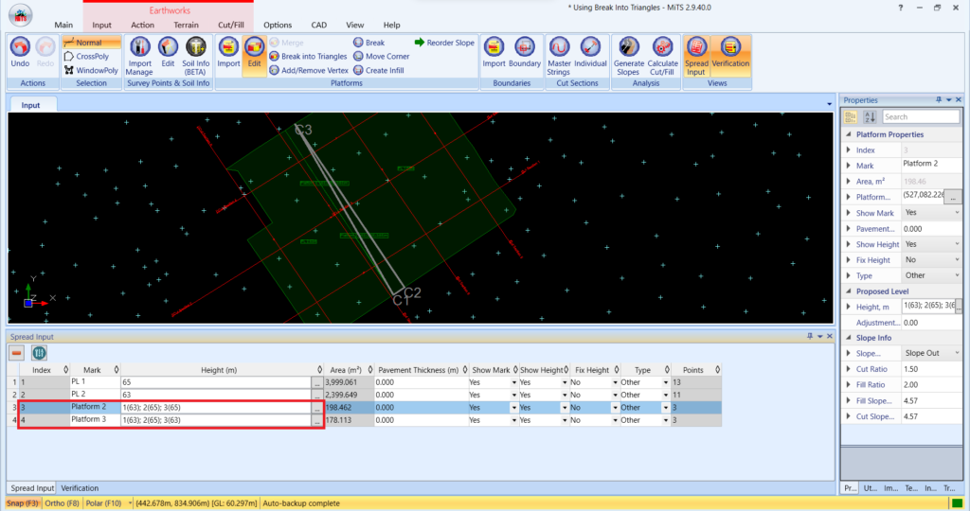Click Import in Boundaries group
Screen dimensions: 970x511
point(494,53)
